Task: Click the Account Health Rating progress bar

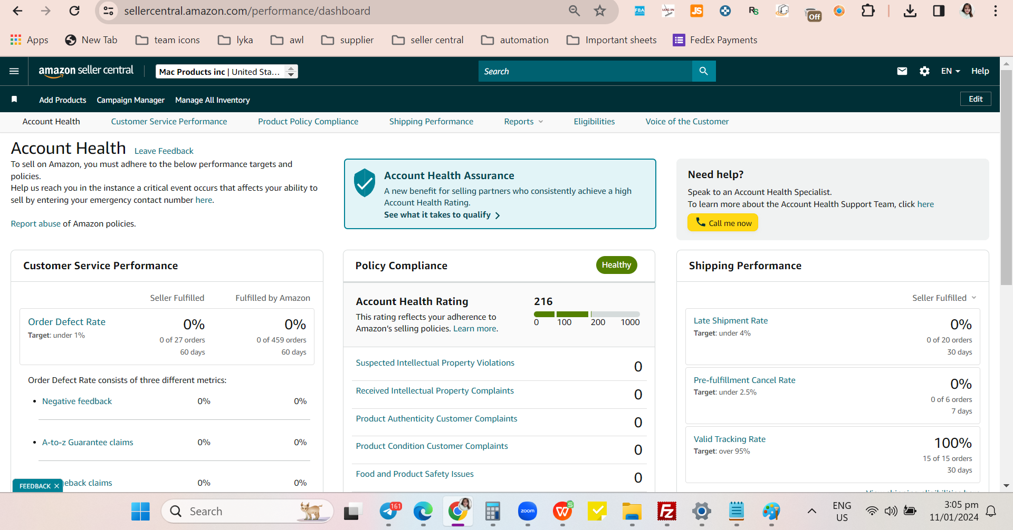Action: [587, 314]
